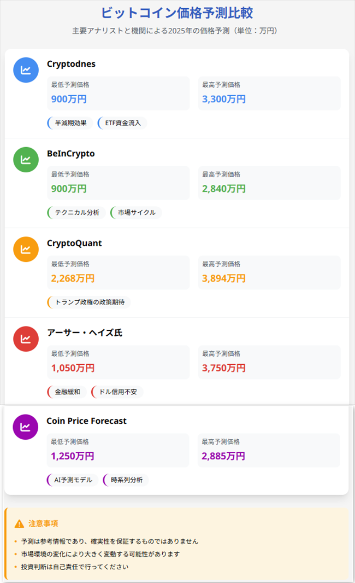Click the red chart icon beside アーサー・ヘイズ氏
Viewport: 355px width, 583px height.
click(26, 339)
